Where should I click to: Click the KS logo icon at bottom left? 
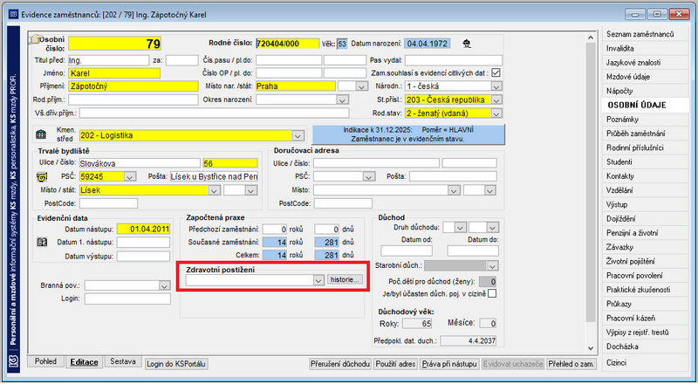pyautogui.click(x=13, y=361)
